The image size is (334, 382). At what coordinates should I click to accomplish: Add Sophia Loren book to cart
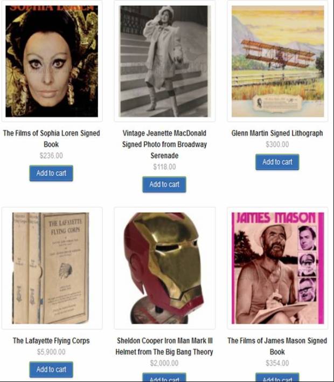tap(51, 173)
